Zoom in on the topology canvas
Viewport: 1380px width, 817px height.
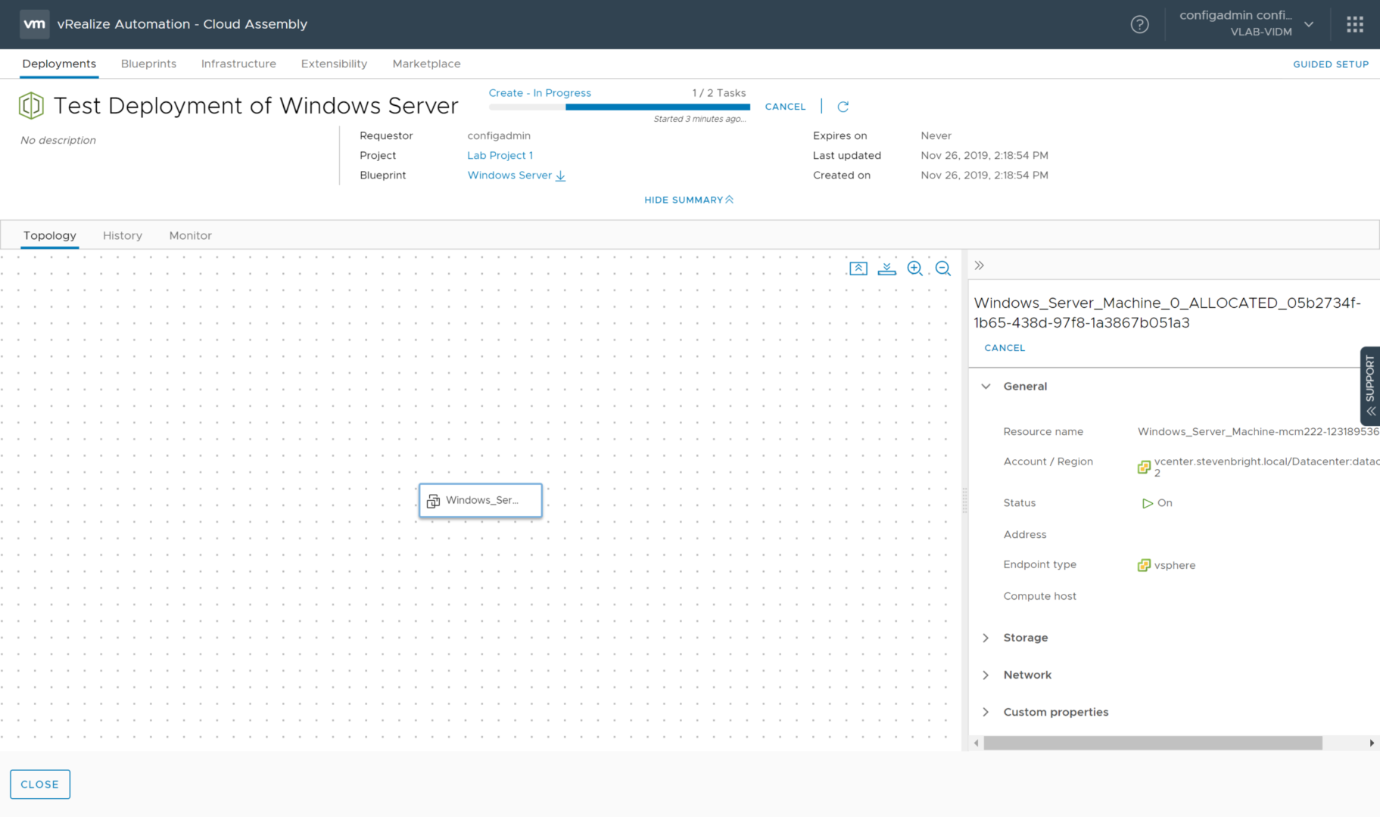pos(914,269)
